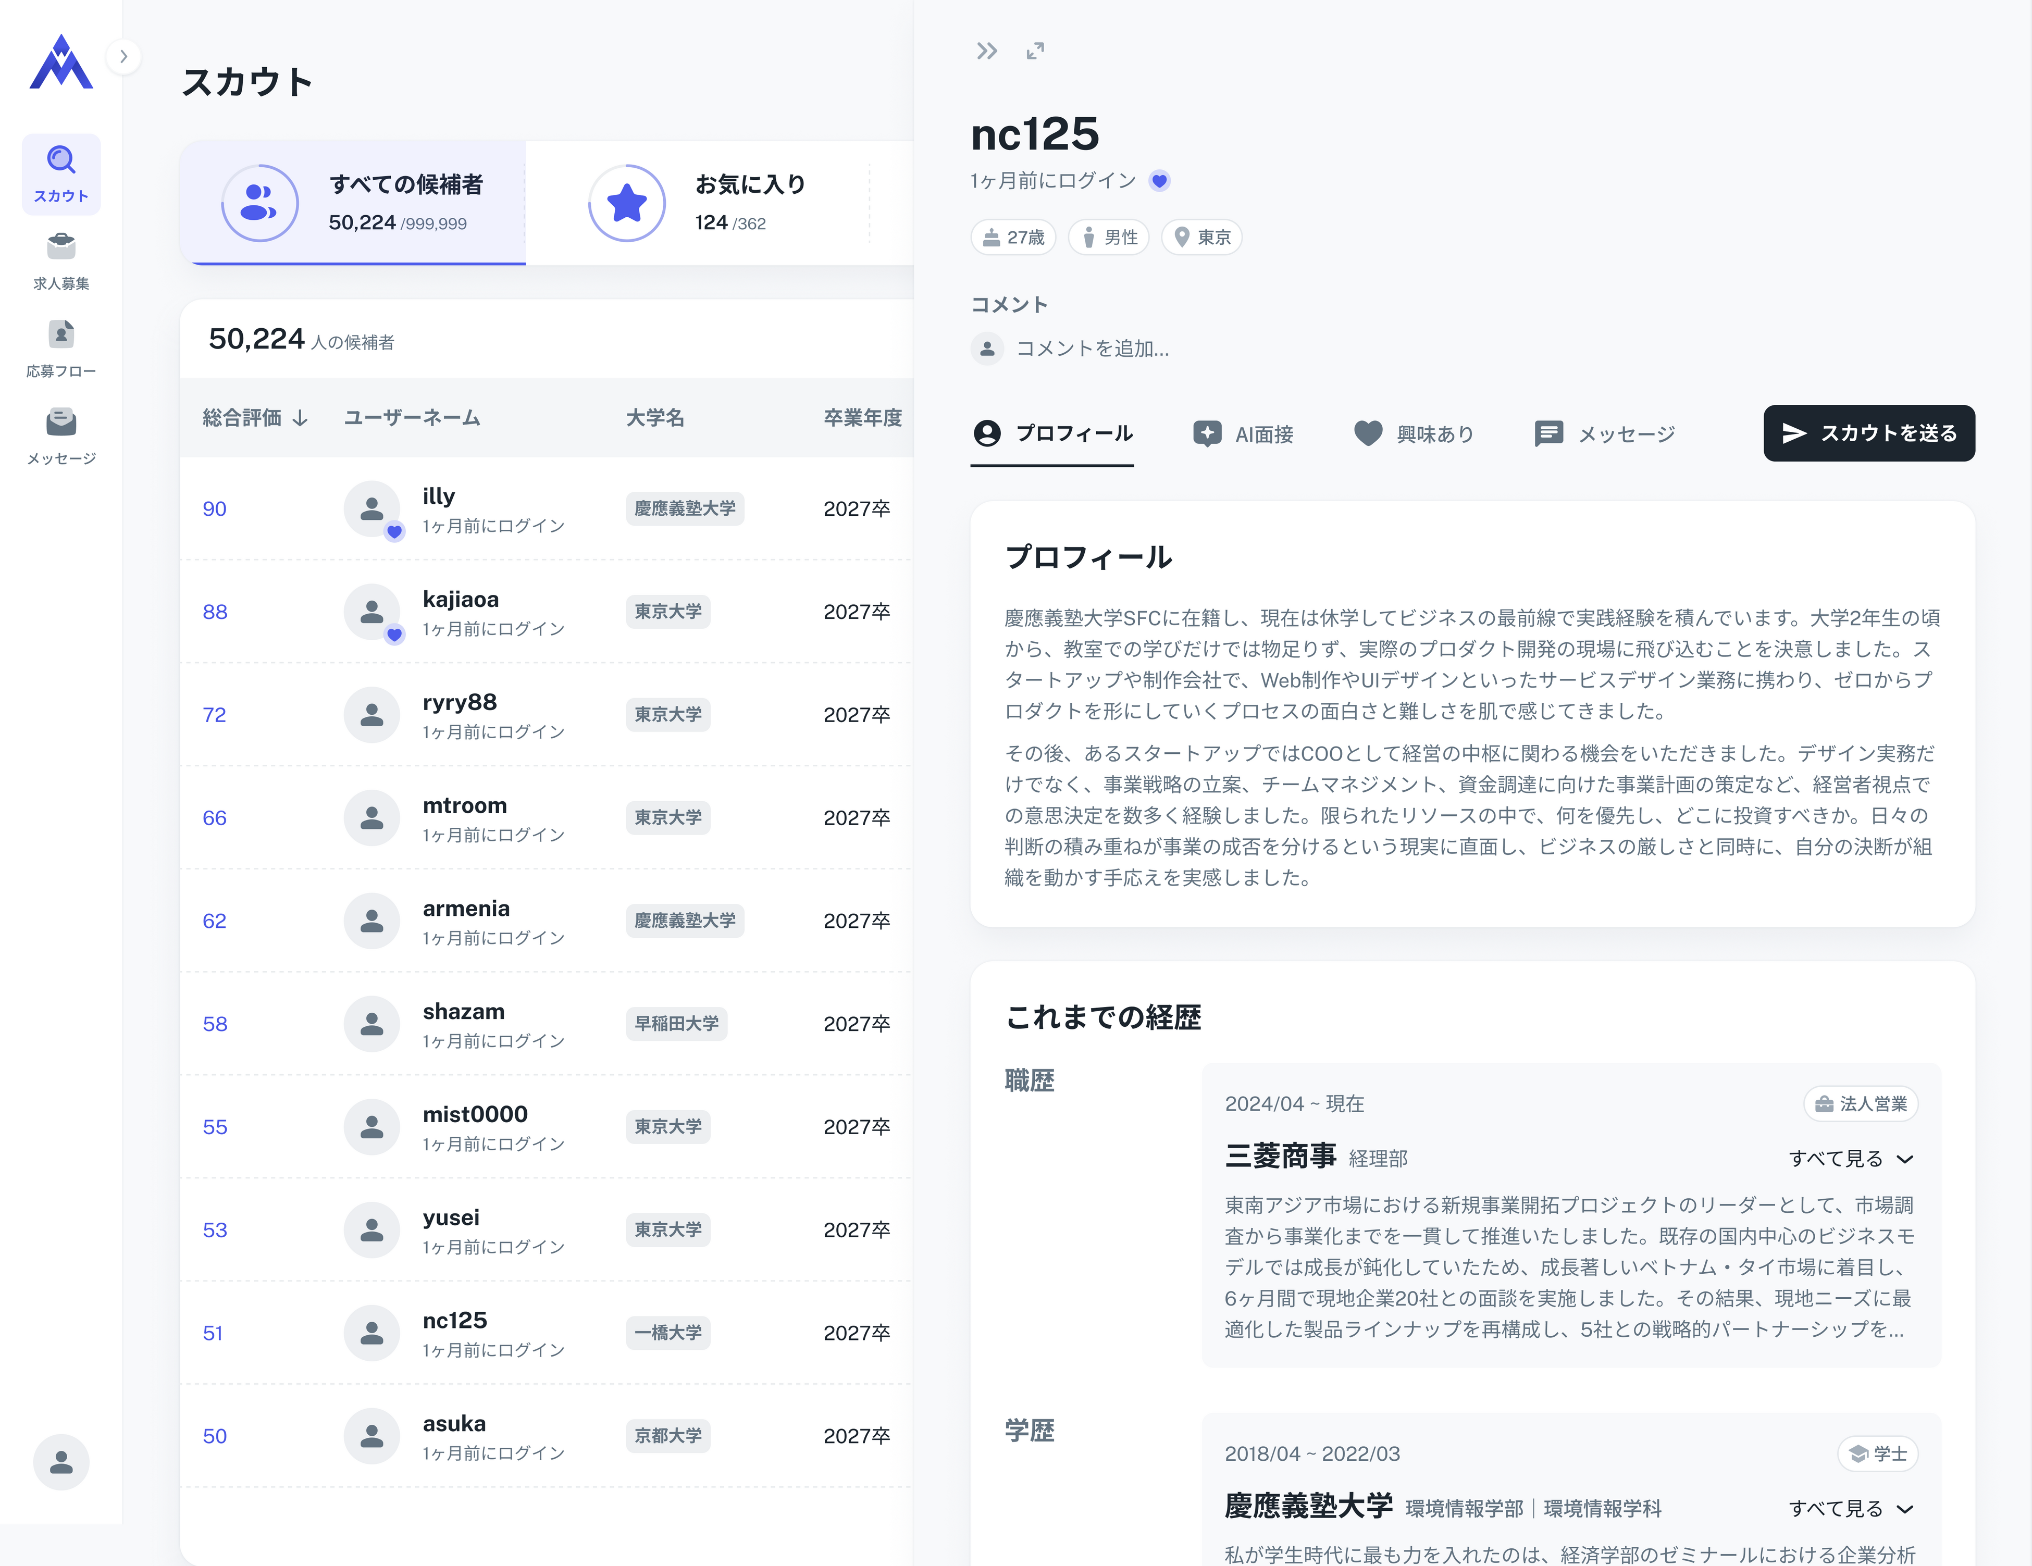
Task: Click the スカウトを送る button
Action: click(1868, 433)
